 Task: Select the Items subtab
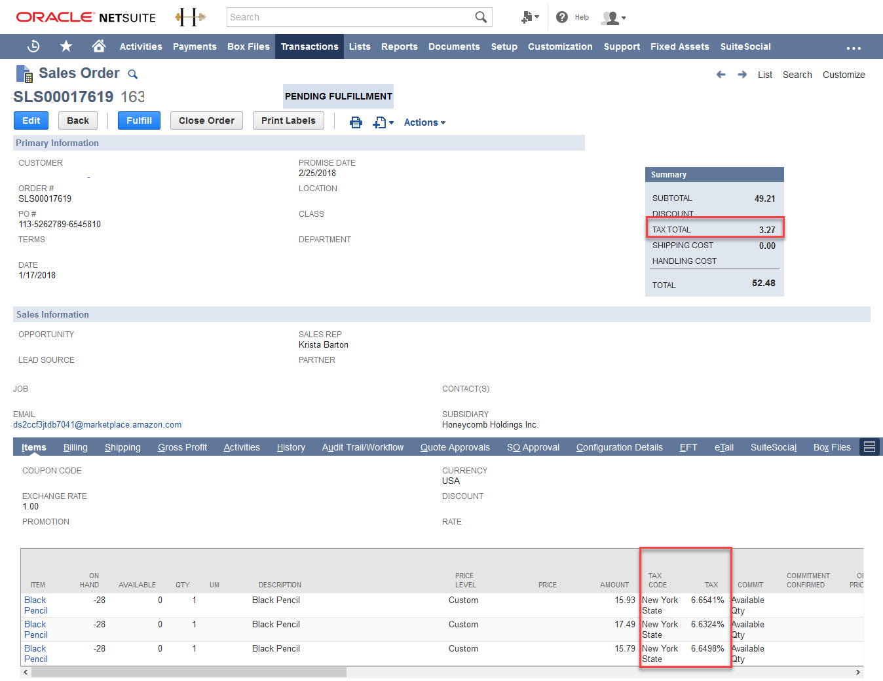33,447
